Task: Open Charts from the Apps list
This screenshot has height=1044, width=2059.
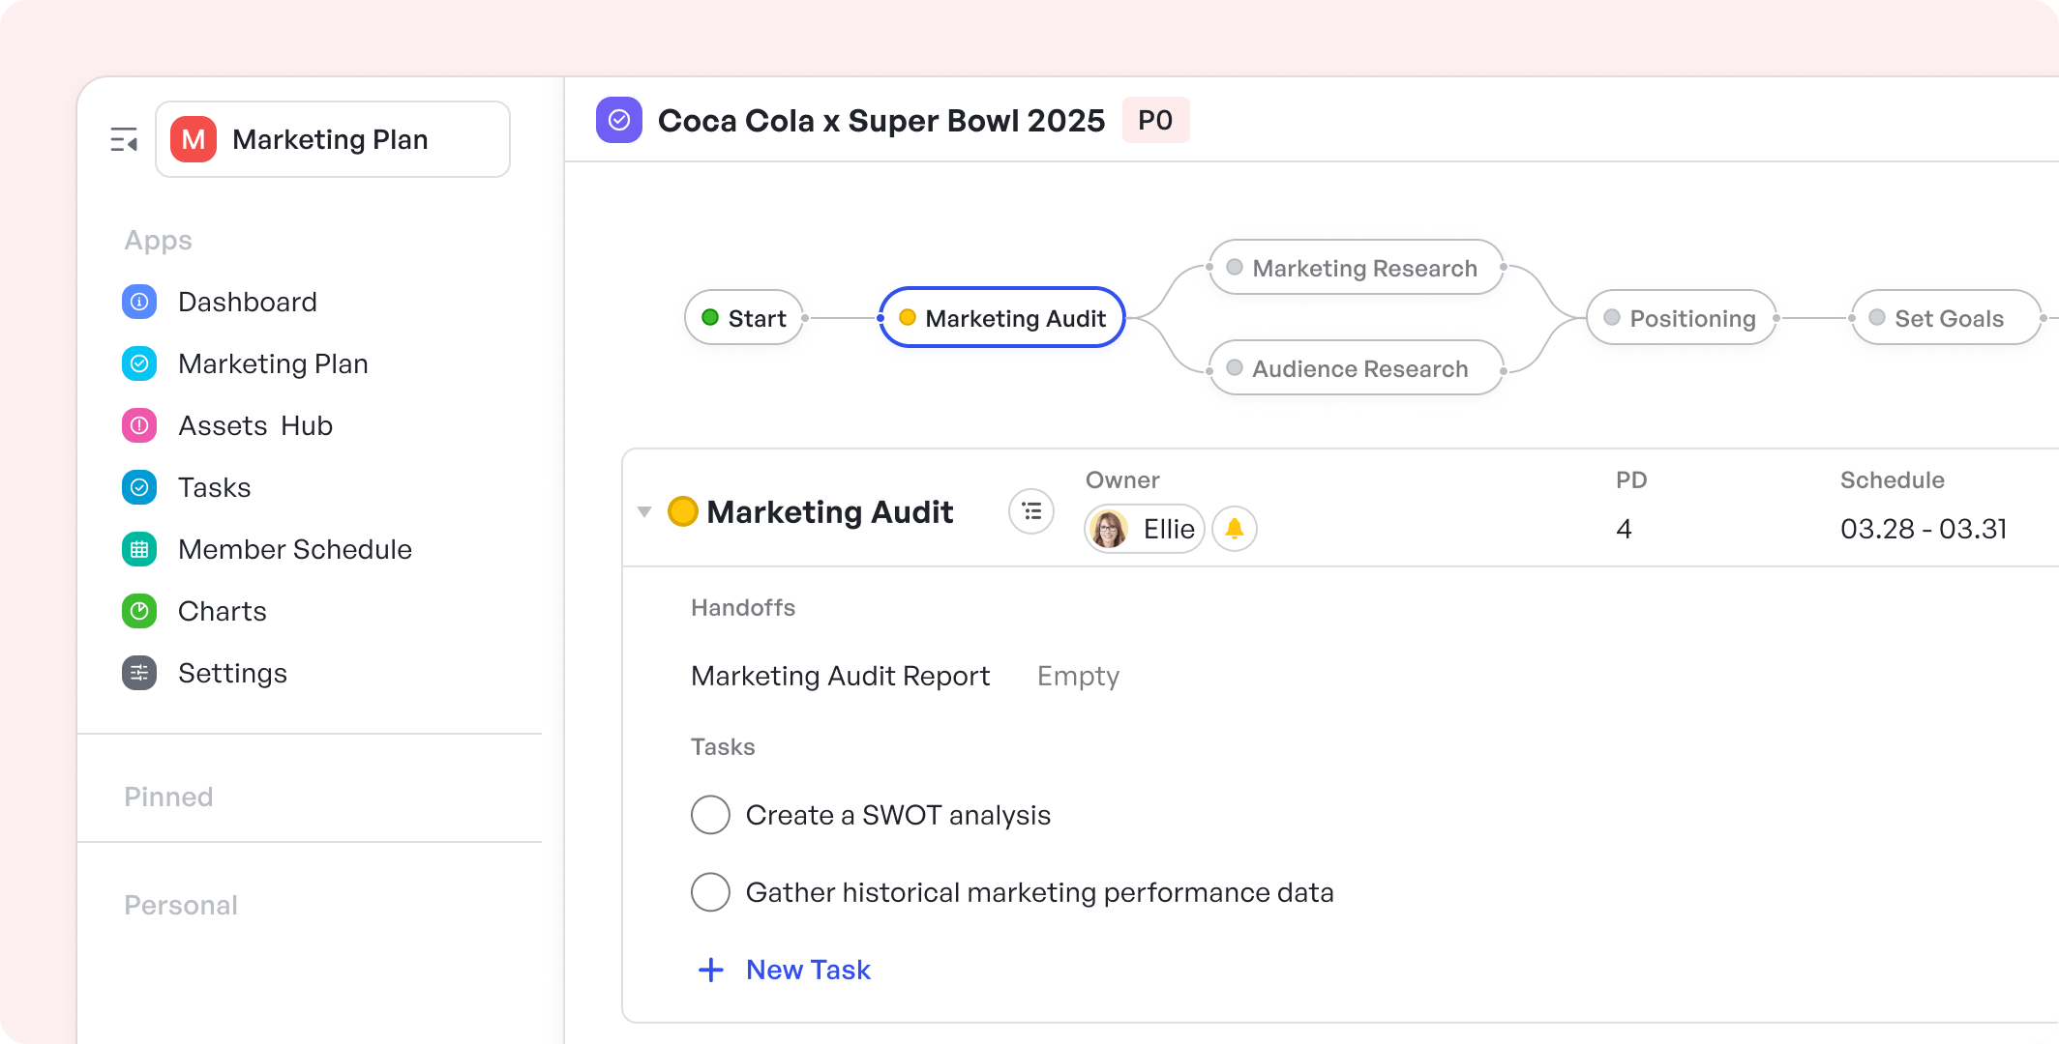Action: pyautogui.click(x=223, y=611)
